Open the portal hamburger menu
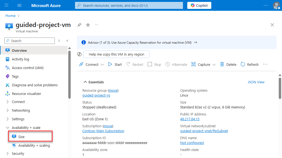Image resolution: width=282 pixels, height=158 pixels. [x=19, y=5]
